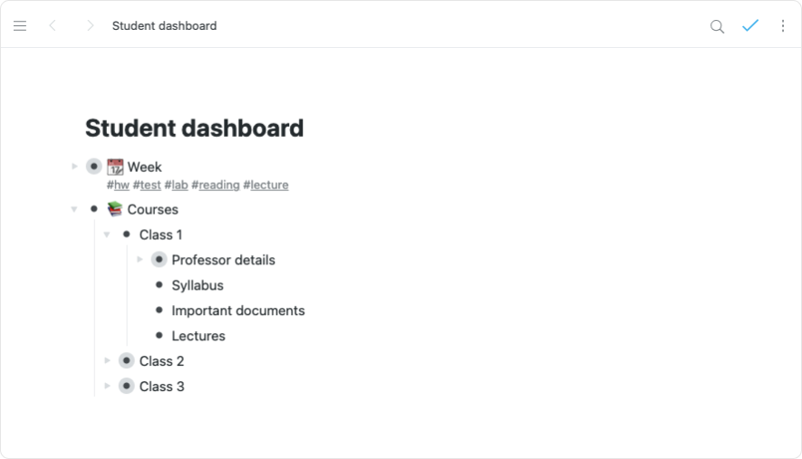Image resolution: width=802 pixels, height=459 pixels.
Task: Click the Professor details bullet
Action: (x=159, y=260)
